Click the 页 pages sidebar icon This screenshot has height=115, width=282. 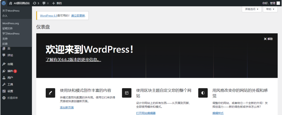pos(4,49)
